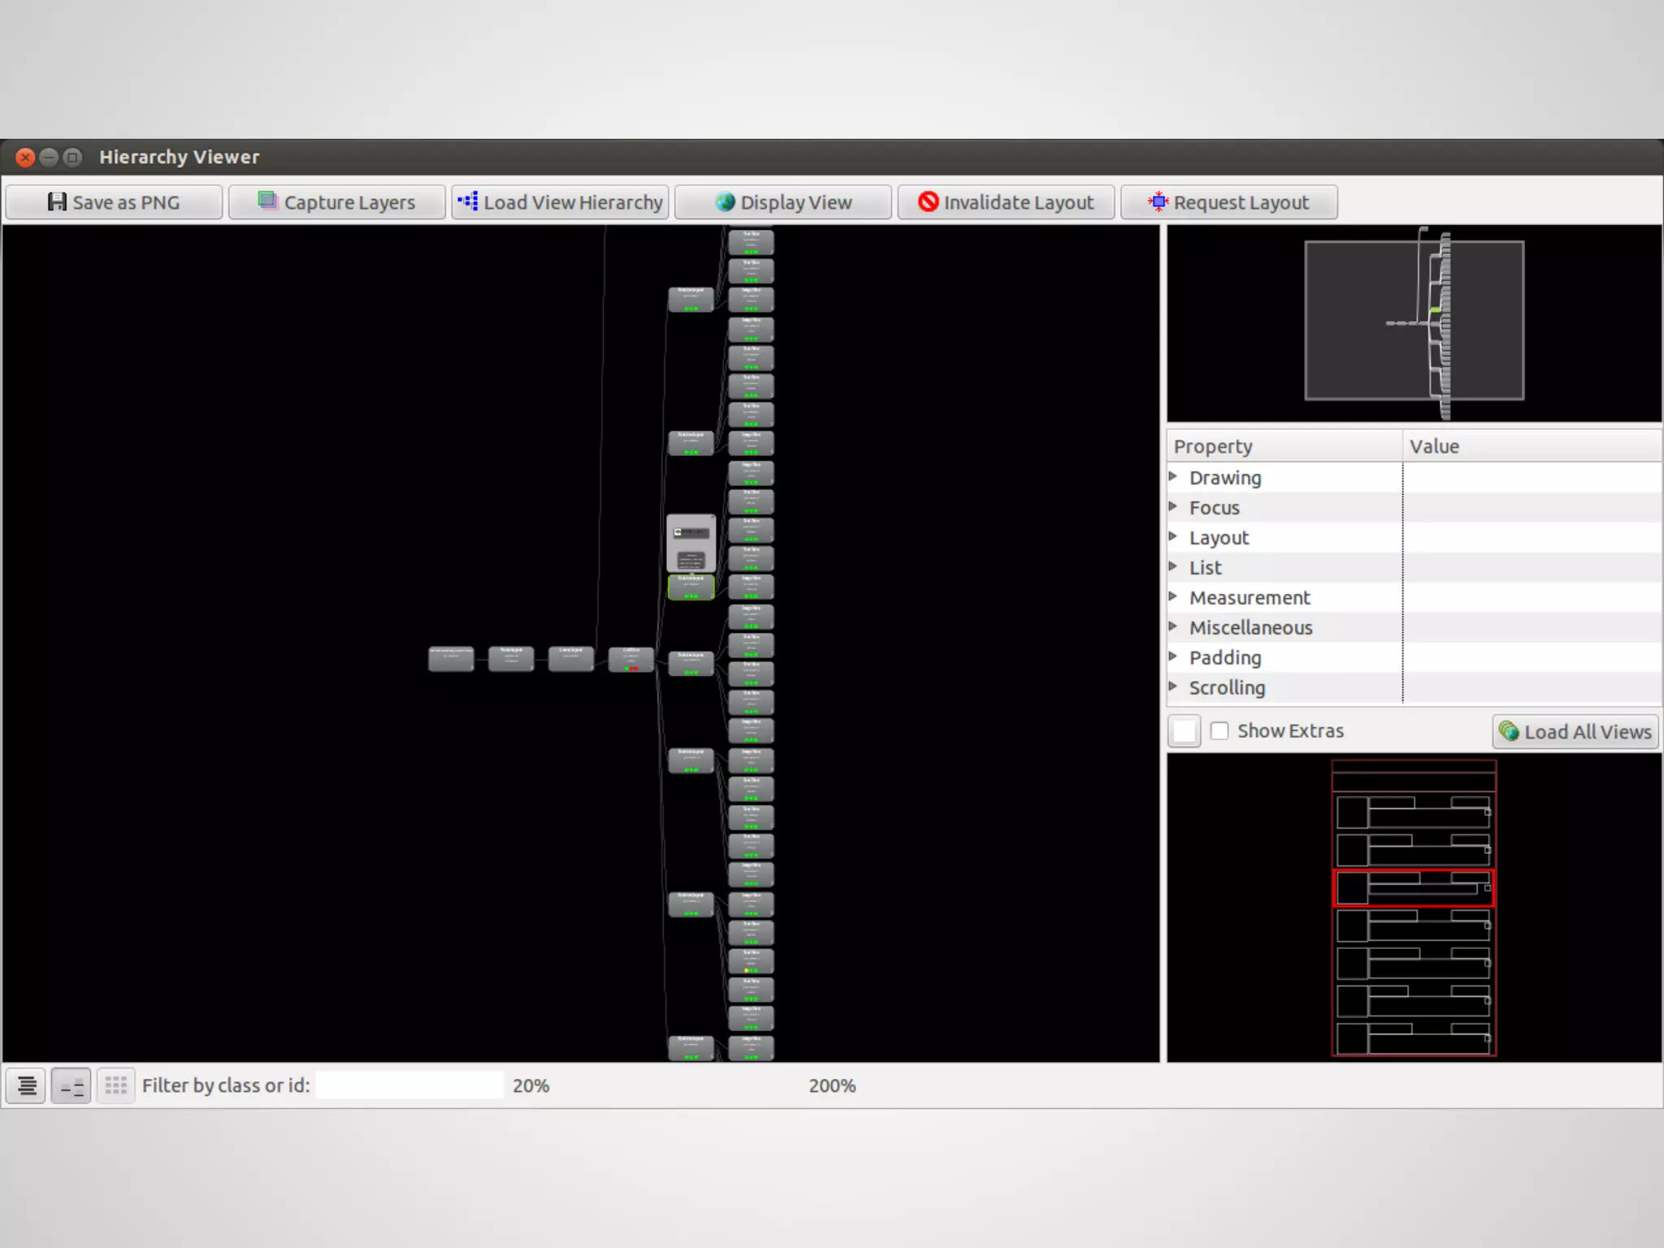
Task: Toggle the tree view mode button
Action: click(x=71, y=1085)
